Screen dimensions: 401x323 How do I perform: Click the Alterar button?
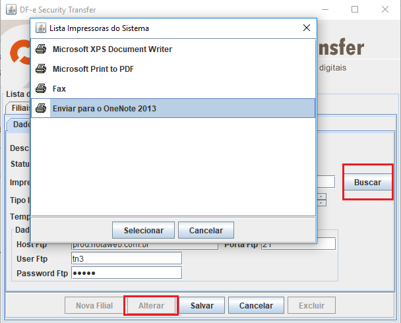point(151,306)
